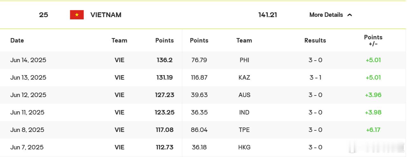Click Vietnam's rank number 25

tap(44, 15)
